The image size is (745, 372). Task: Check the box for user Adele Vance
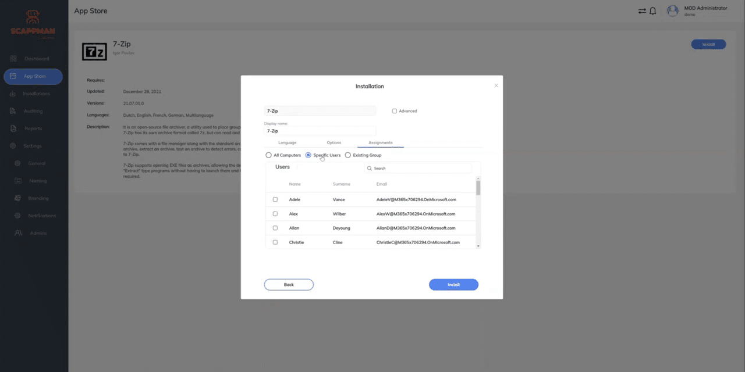[275, 199]
